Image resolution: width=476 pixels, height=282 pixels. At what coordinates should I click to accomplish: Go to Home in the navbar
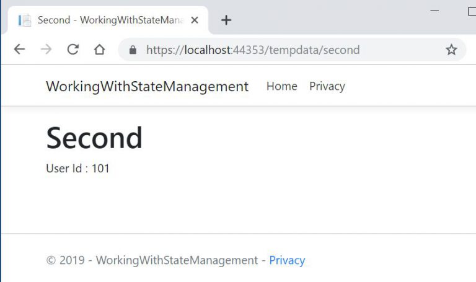point(281,86)
